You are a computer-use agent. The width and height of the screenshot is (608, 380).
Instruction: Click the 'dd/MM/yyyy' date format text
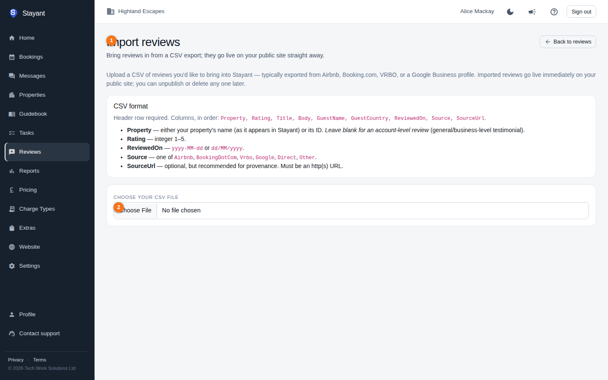coord(227,148)
